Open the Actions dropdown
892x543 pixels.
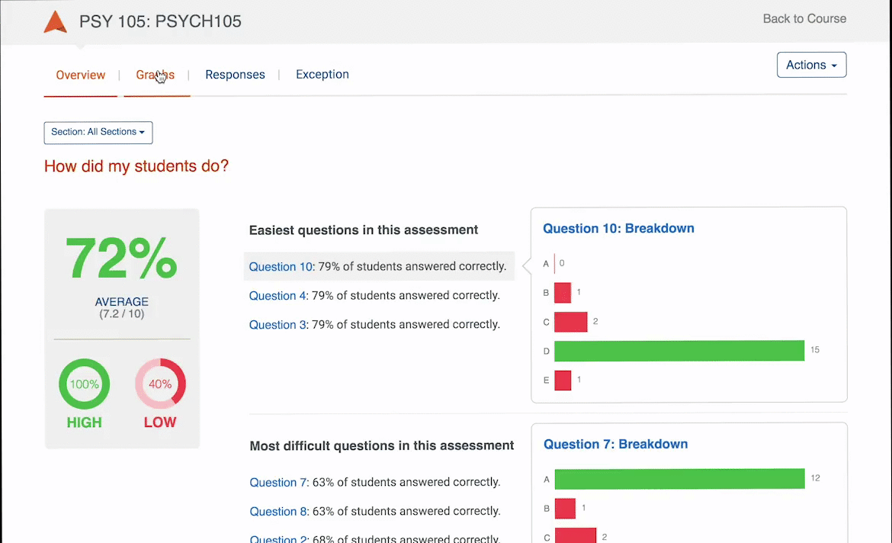811,65
